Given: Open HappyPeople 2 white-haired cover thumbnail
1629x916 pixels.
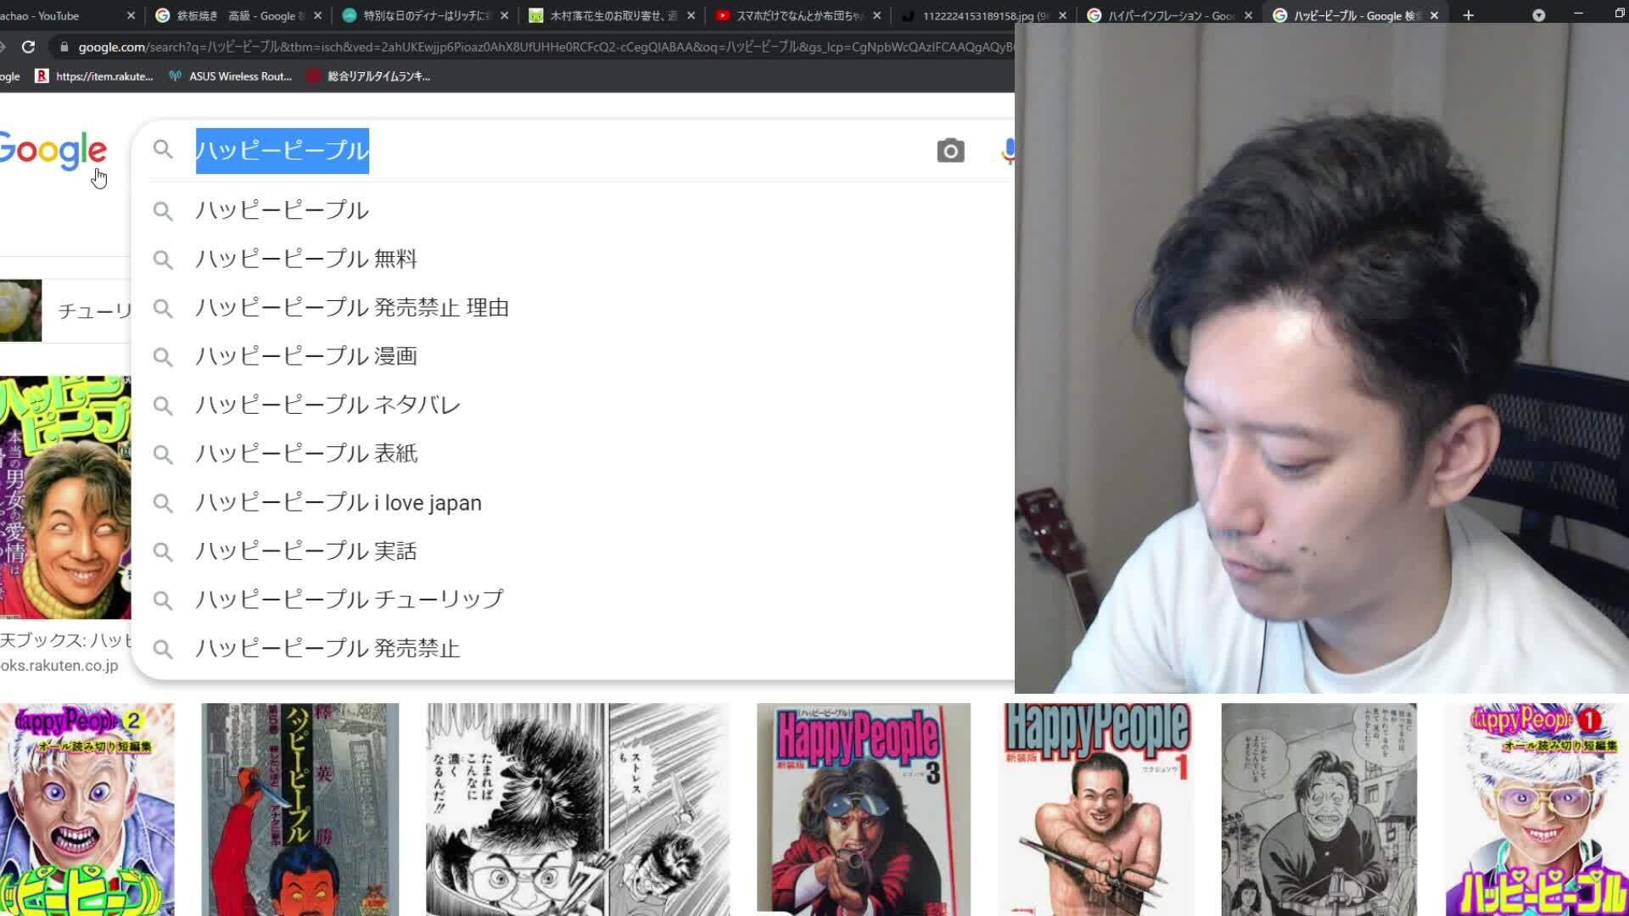Looking at the screenshot, I should [x=87, y=809].
